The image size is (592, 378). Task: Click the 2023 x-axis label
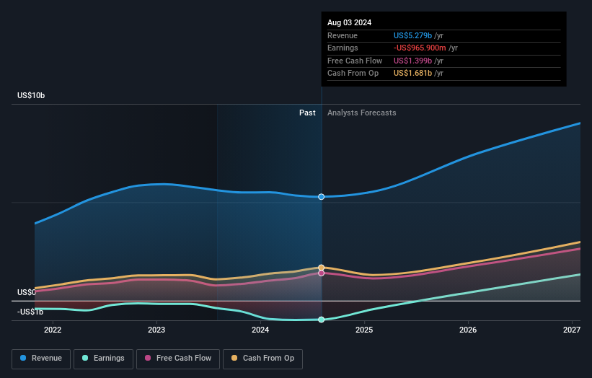[156, 330]
